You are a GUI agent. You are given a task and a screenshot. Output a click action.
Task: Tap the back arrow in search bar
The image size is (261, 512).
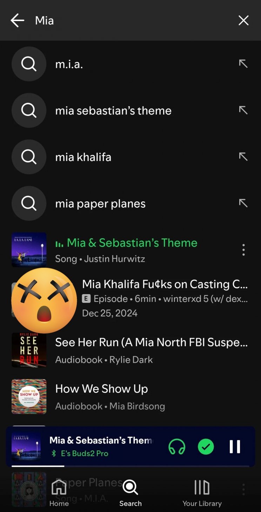pos(17,20)
